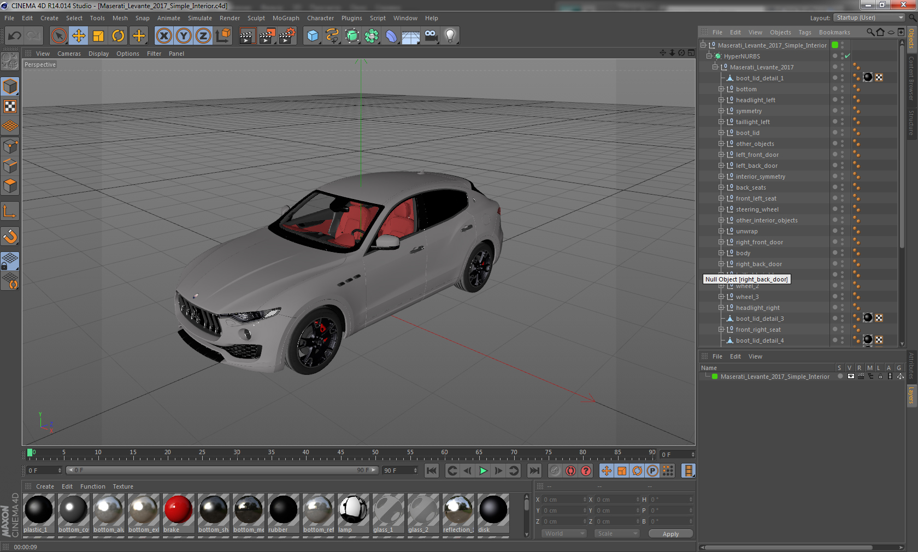Enable the Axis tool
The image size is (918, 552).
click(x=10, y=211)
